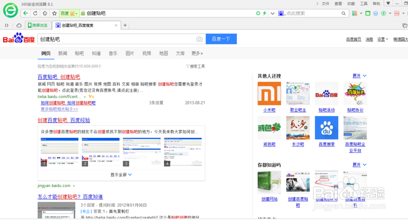Image resolution: width=408 pixels, height=220 pixels.
Task: Open the 戒色吧 link
Action: point(269,144)
